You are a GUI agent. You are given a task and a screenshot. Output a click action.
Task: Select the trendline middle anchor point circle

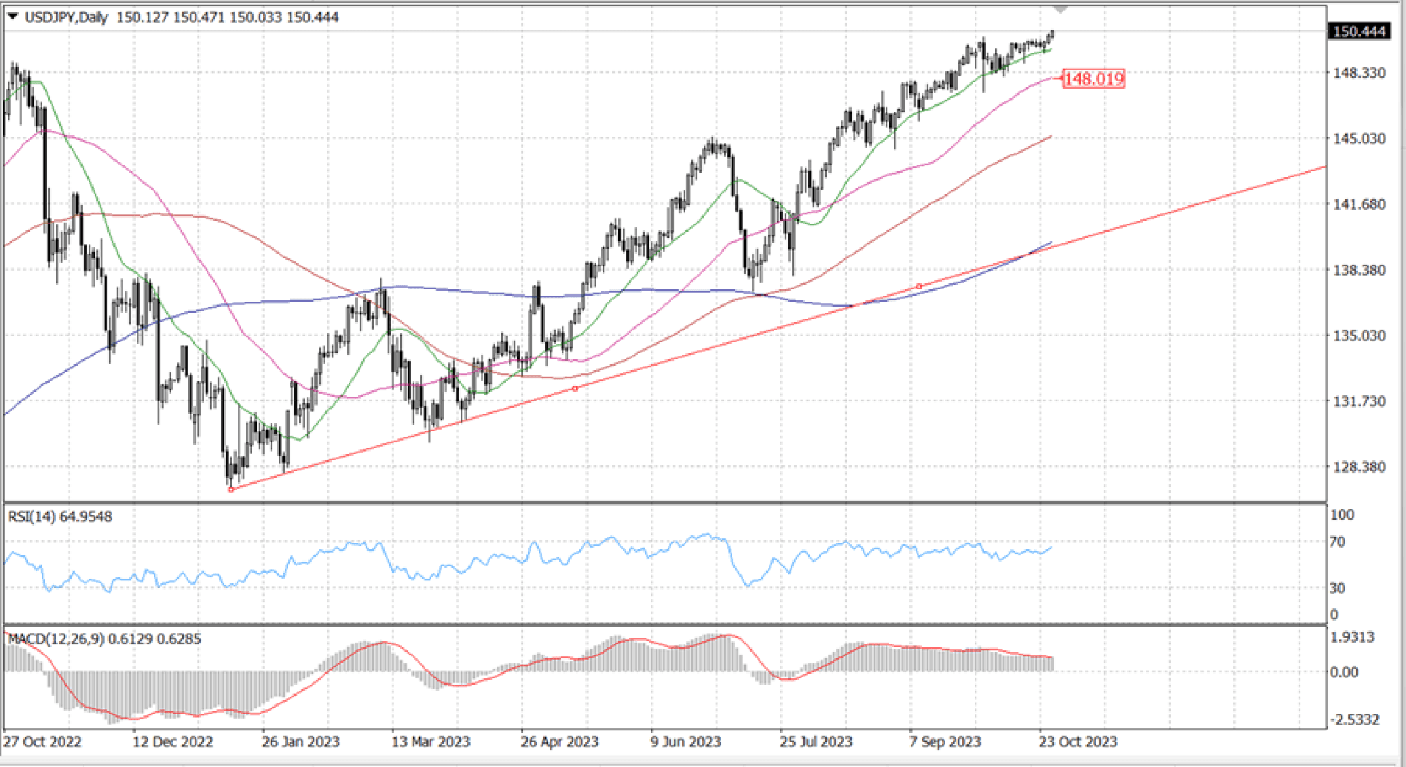(x=575, y=389)
